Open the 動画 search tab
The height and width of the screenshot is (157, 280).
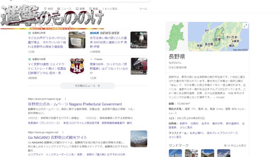94,9
